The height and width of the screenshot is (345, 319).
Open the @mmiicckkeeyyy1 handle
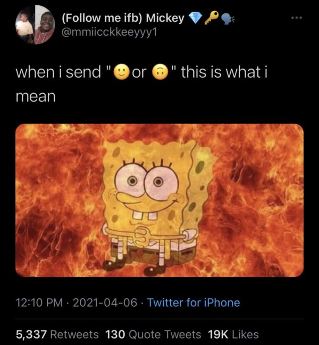pos(112,34)
